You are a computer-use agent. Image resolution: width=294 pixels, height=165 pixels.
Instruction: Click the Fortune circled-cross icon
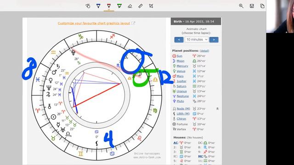click(x=174, y=124)
